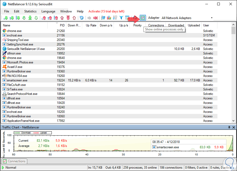Screen dimensions: 237x171
Task: Set low upload priority (single-dot red arrow)
Action: click(x=44, y=18)
